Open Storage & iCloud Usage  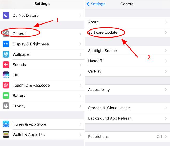tap(127, 108)
